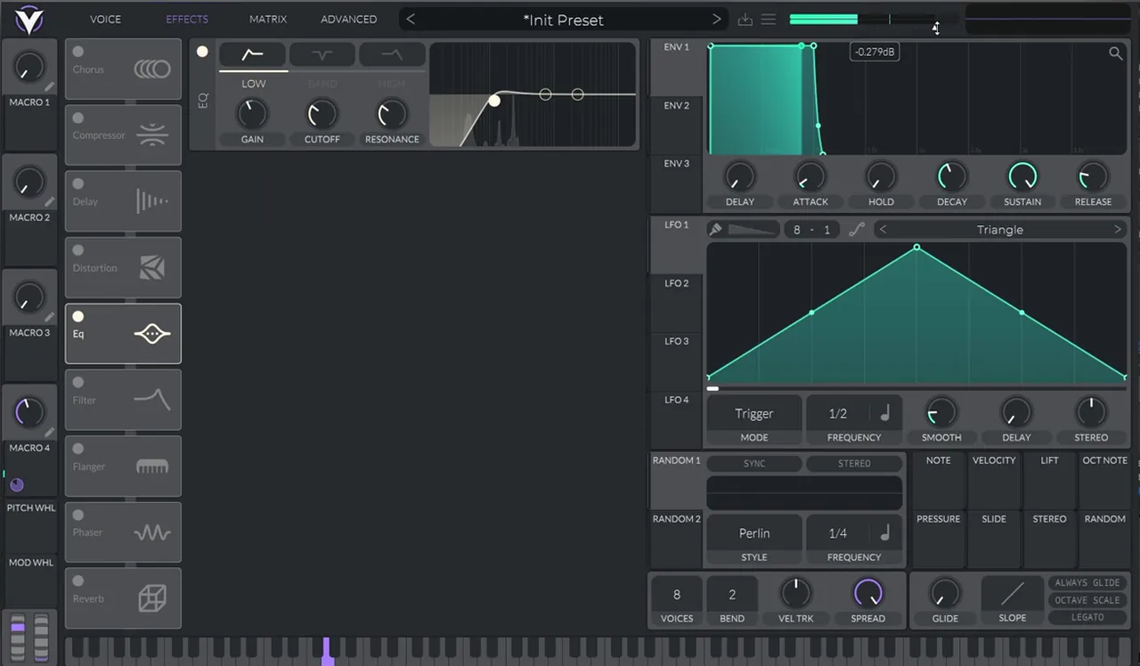Screen dimensions: 1140x666
Task: Select next preset with right arrow
Action: click(x=717, y=20)
